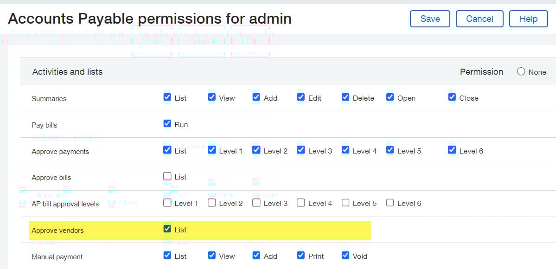The image size is (556, 269).
Task: Enable Approve bills List checkbox
Action: [167, 176]
